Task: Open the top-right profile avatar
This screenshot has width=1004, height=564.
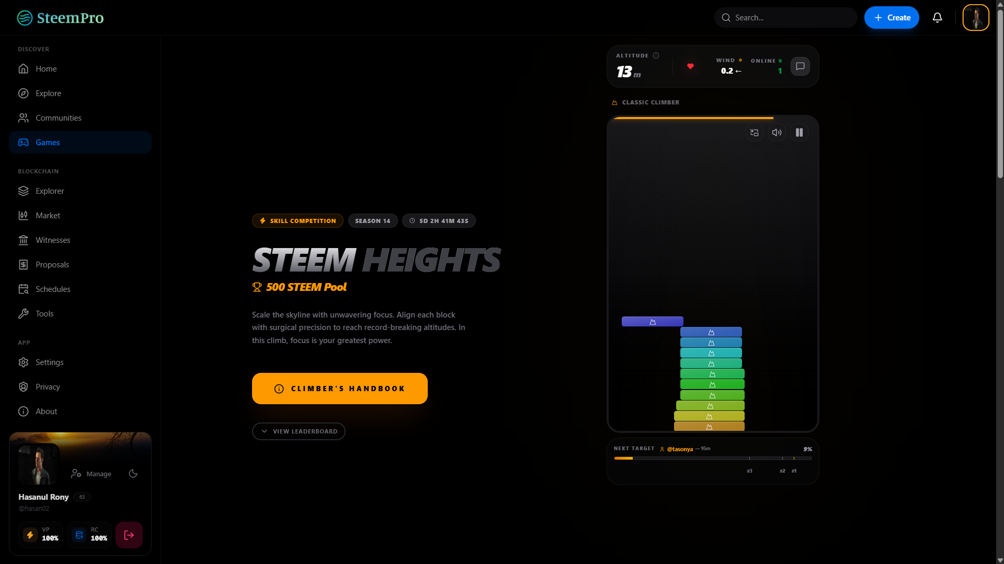Action: tap(976, 18)
